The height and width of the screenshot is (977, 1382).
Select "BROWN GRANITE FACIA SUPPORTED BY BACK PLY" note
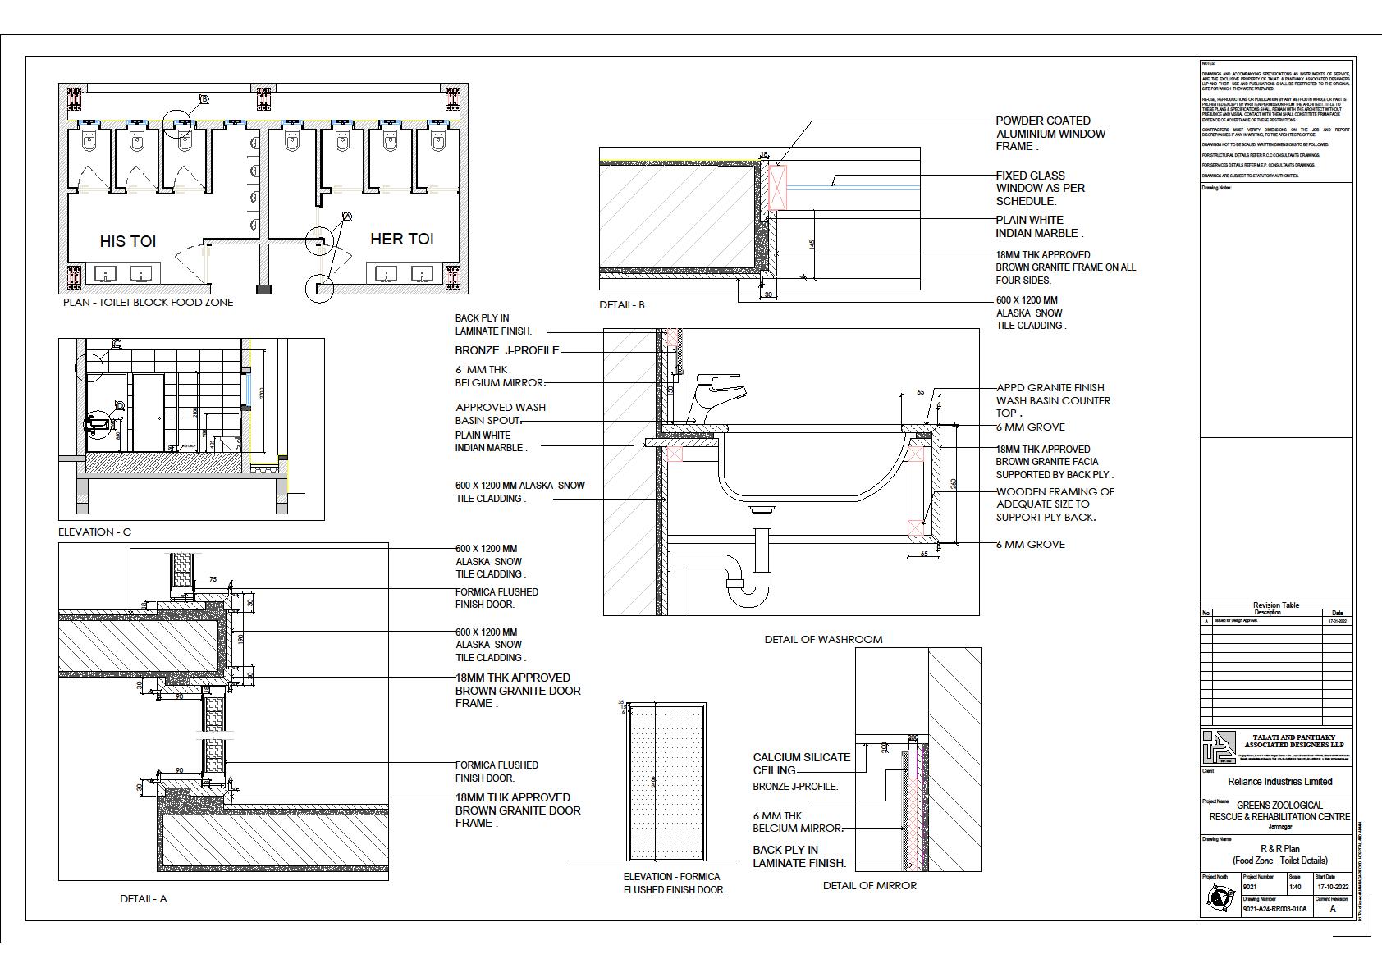pyautogui.click(x=1055, y=468)
